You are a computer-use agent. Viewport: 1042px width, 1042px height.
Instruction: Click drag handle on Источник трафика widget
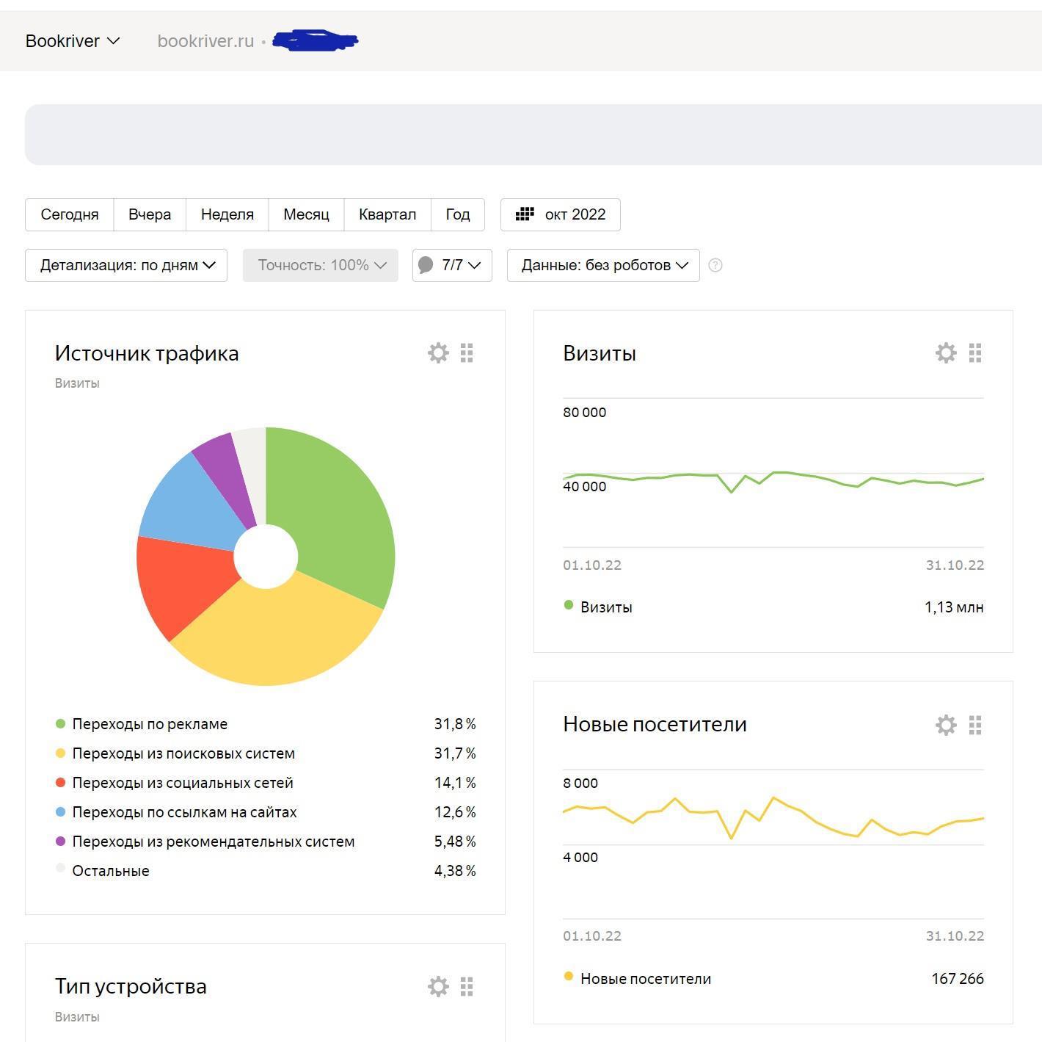(x=467, y=353)
